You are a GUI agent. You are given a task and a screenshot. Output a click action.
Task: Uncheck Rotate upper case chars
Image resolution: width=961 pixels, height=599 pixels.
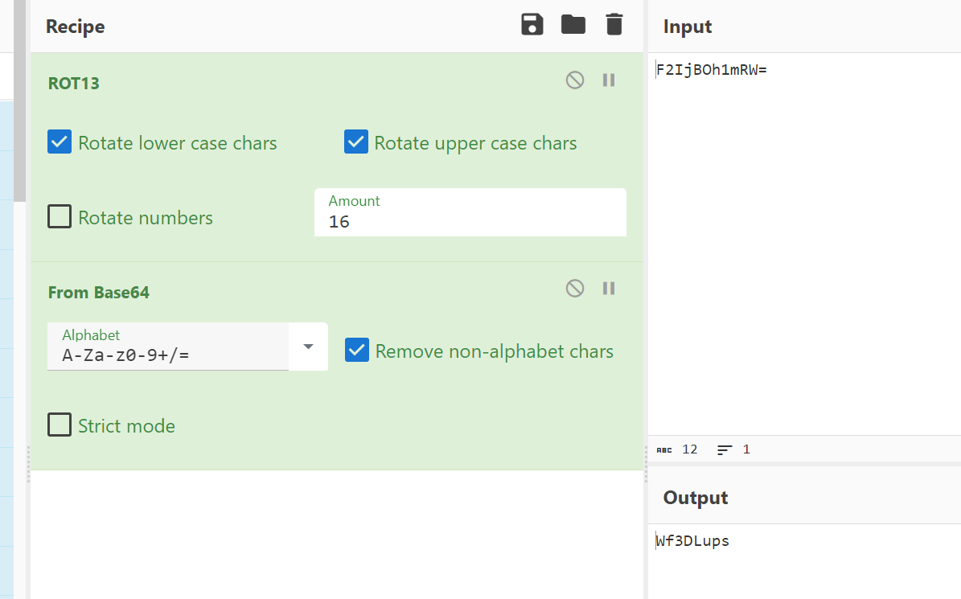click(x=356, y=142)
